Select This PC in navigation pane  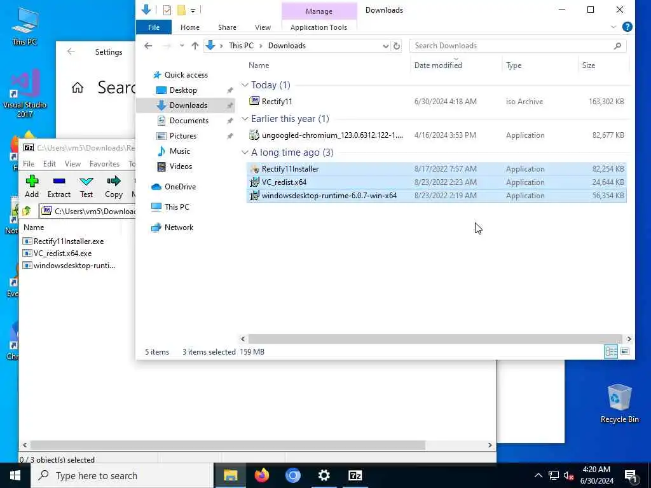(x=177, y=207)
